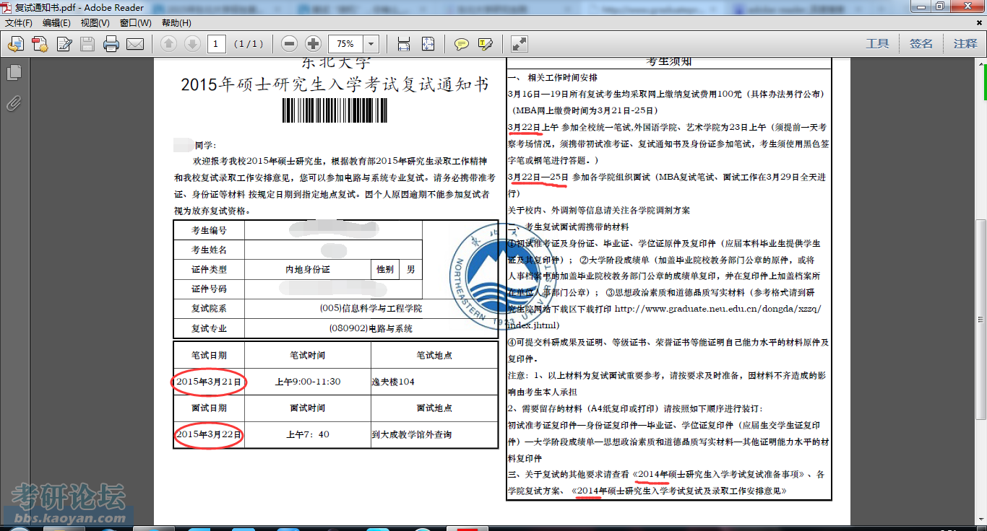Click the vertical scrollbar thumb

[980, 319]
